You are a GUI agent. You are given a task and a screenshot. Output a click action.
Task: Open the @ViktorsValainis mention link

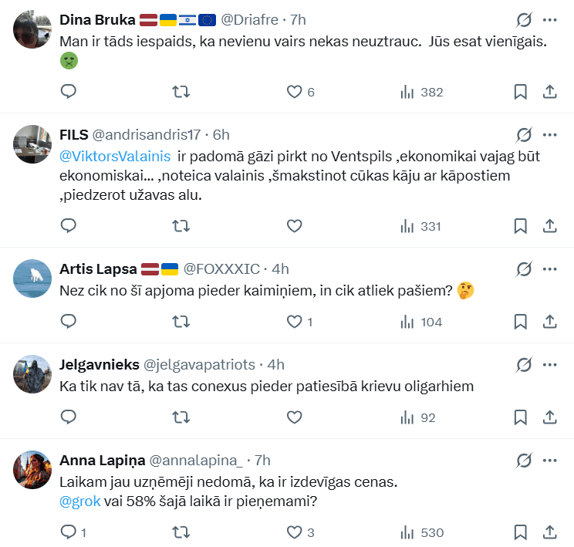[115, 155]
